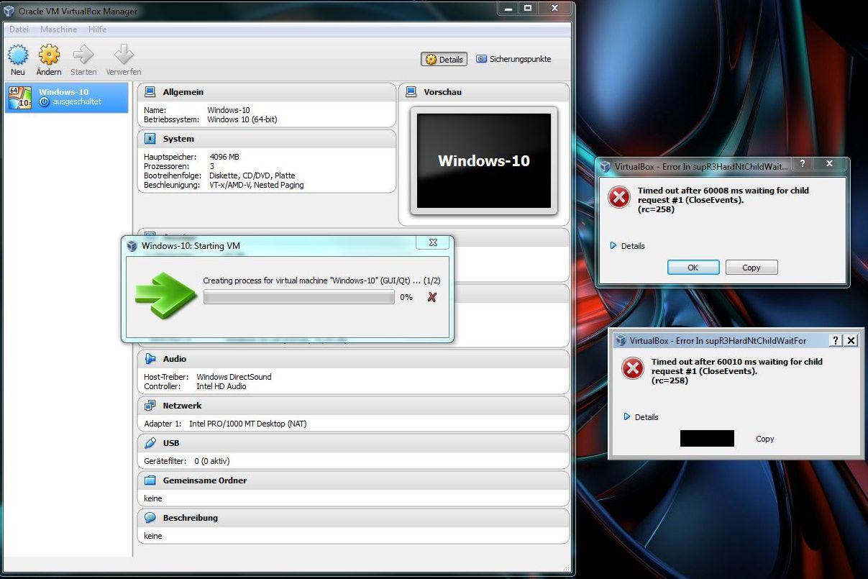Click Copy in the 60010 ms error dialog
868x579 pixels.
[765, 439]
